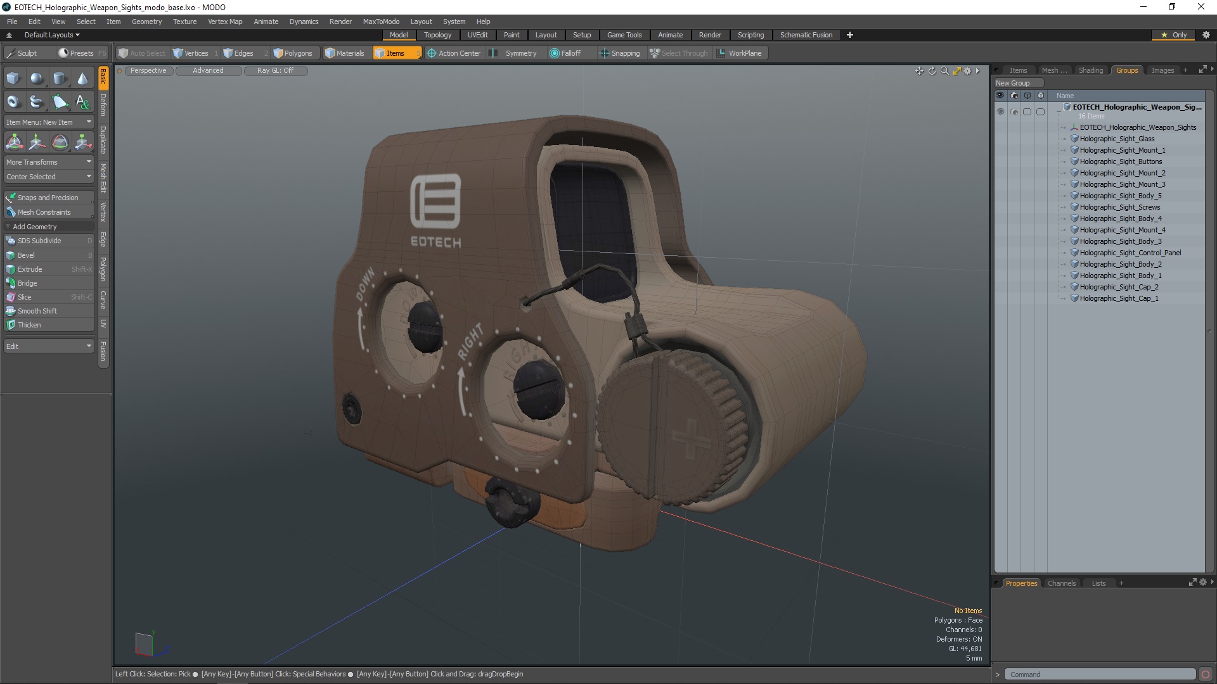1217x684 pixels.
Task: Toggle Snapping on
Action: pyautogui.click(x=620, y=53)
